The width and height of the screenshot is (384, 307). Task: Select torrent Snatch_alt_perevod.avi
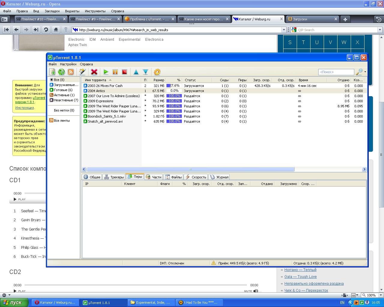[x=223, y=121]
